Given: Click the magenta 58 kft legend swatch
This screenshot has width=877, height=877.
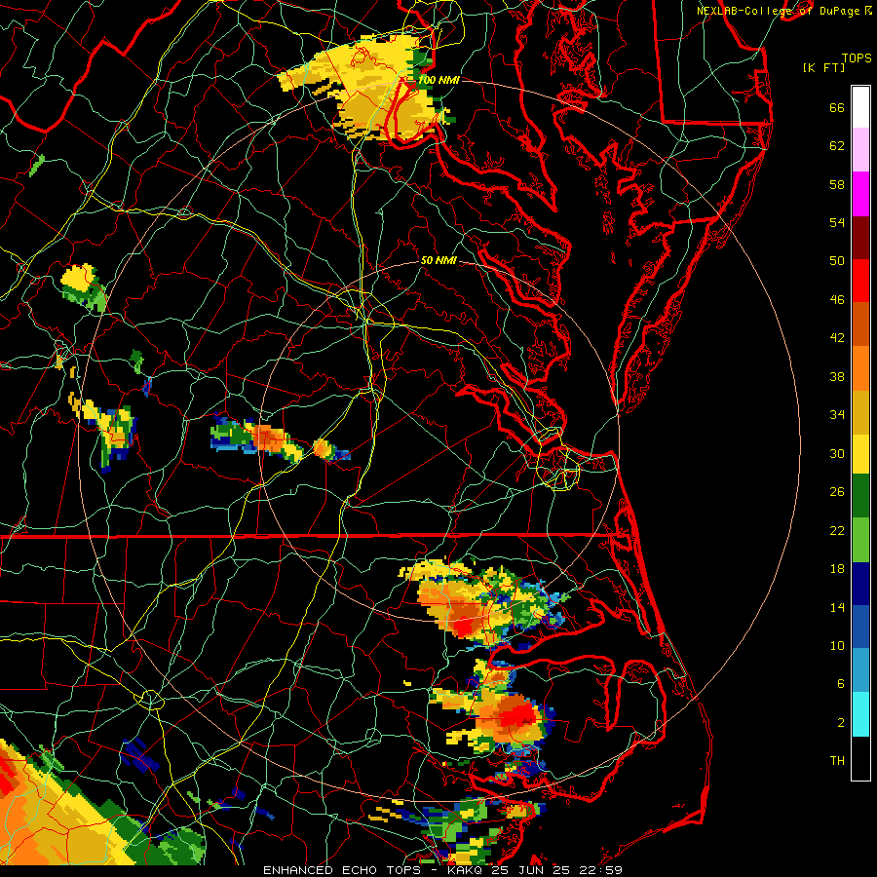Looking at the screenshot, I should click(x=860, y=194).
